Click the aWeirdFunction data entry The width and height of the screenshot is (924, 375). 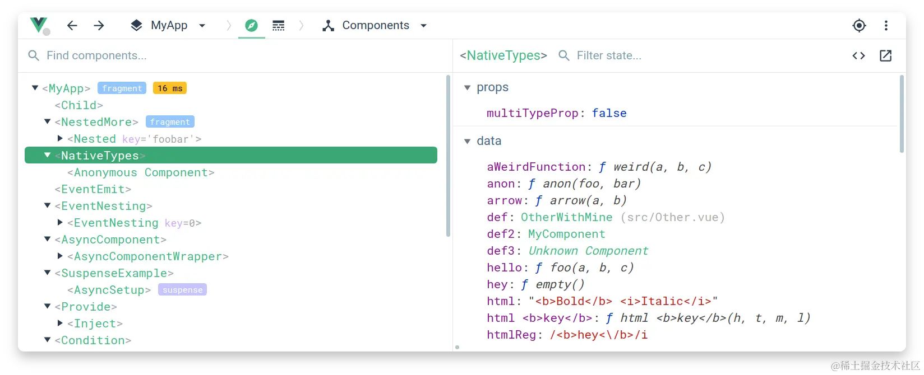pos(599,167)
